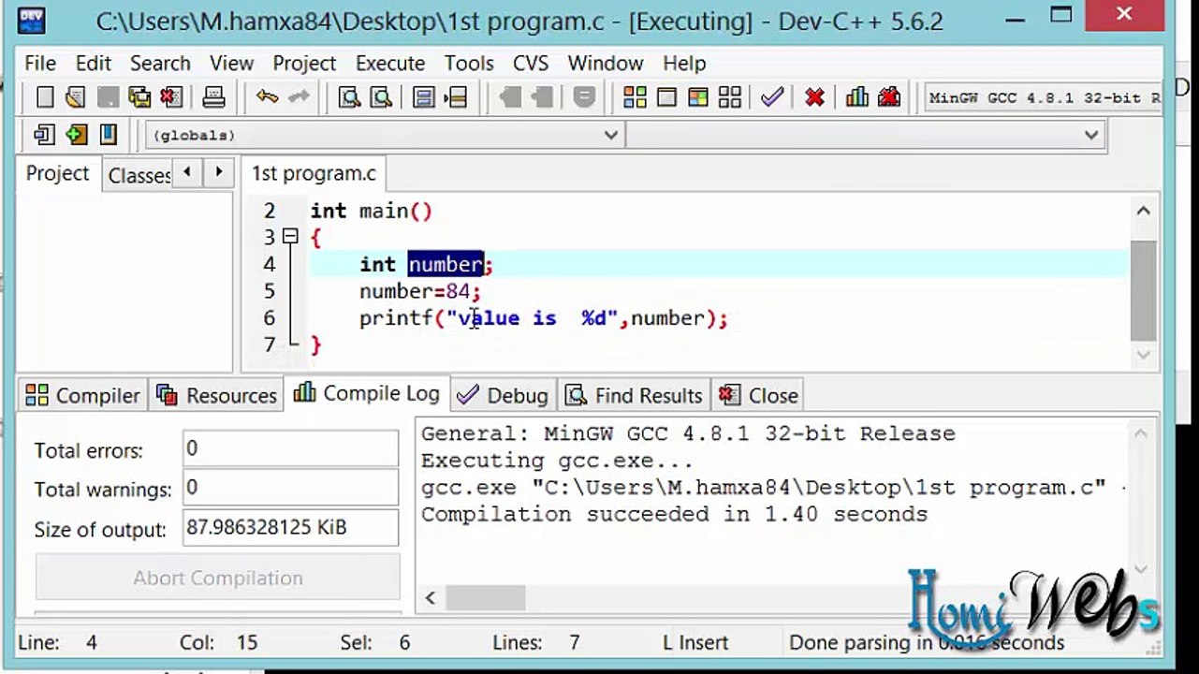Switch to the Compile Log tab
The image size is (1199, 674).
[367, 394]
